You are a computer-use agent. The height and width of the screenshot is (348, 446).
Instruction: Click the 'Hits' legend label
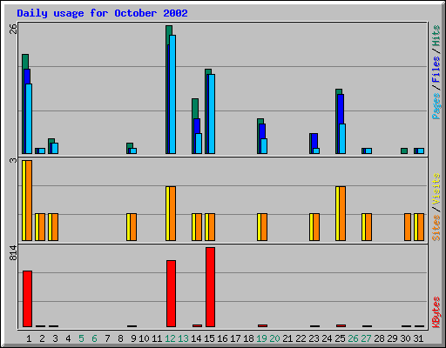436,36
